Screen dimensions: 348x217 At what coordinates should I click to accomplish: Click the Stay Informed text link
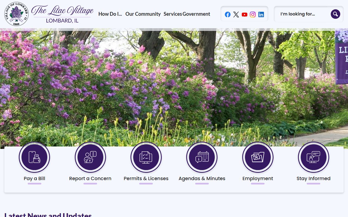coord(313,178)
